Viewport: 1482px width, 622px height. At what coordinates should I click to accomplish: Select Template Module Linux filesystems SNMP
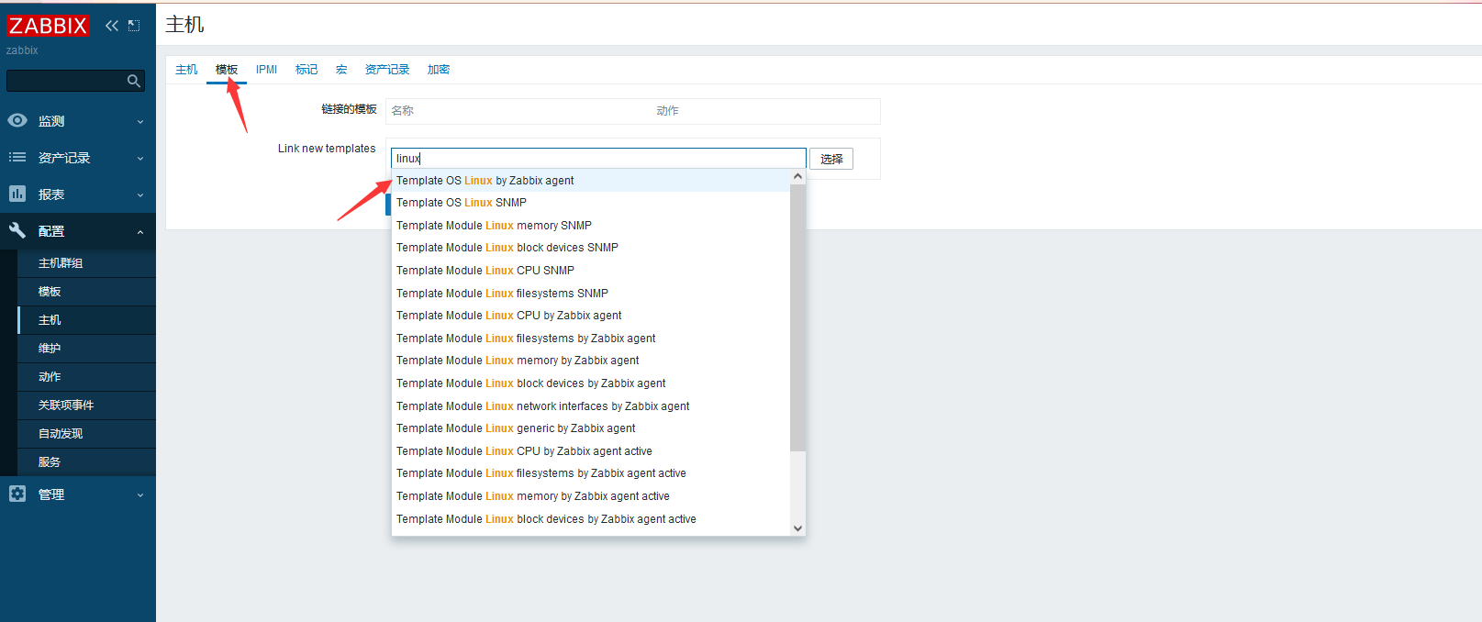click(591, 294)
